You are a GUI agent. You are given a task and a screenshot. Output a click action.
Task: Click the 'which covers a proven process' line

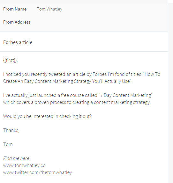pos(77,102)
